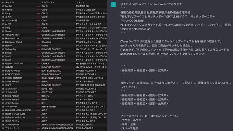Click the red dots beside はなまるぴっぴはよいこだけ
This screenshot has width=233, height=131.
(x=38, y=110)
